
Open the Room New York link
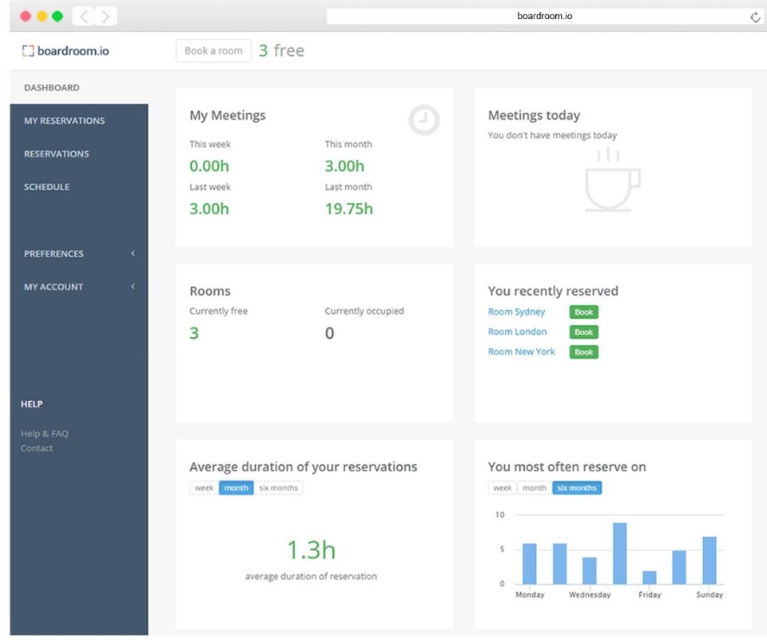(521, 352)
